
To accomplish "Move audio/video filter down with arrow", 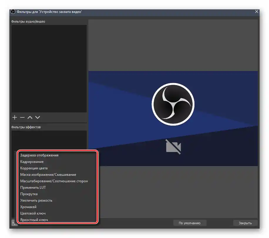I will tap(38, 117).
